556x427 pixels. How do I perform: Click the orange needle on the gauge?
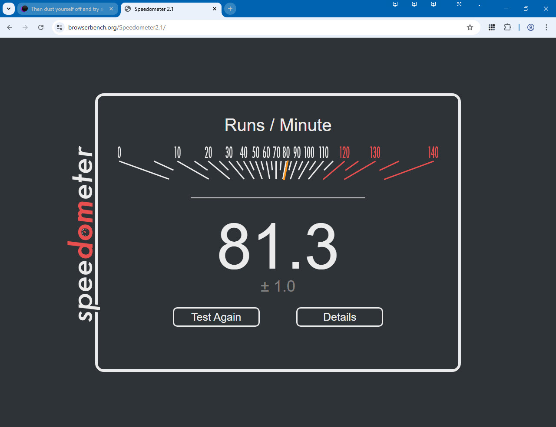coord(285,171)
